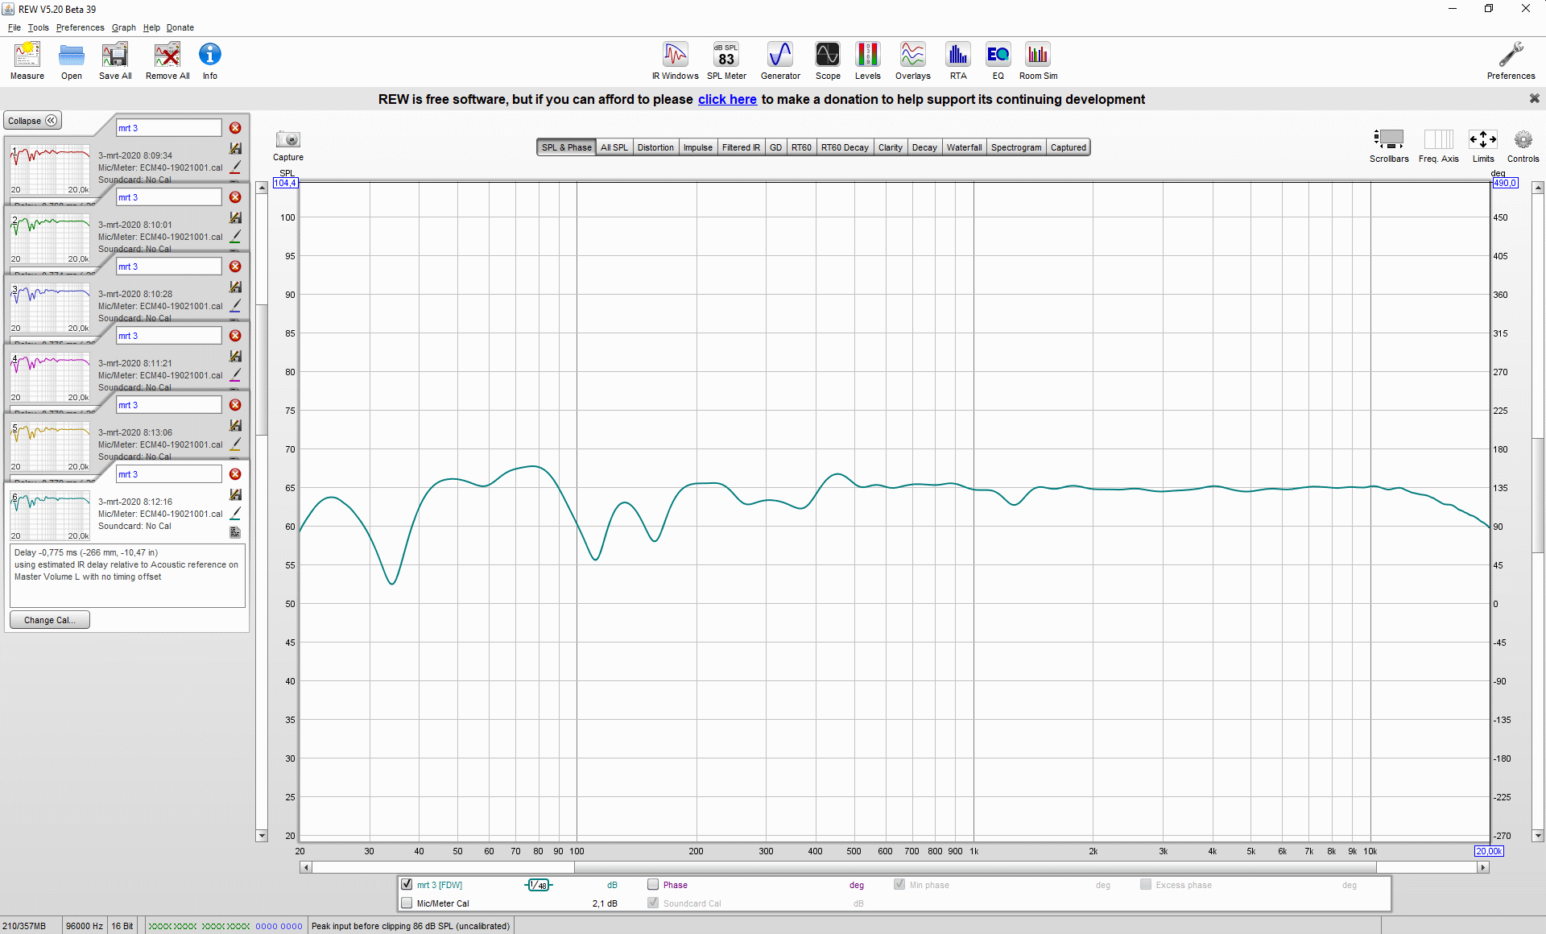The height and width of the screenshot is (934, 1546).
Task: Dismiss the donation banner
Action: point(1534,98)
